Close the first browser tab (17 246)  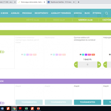click(15, 2)
